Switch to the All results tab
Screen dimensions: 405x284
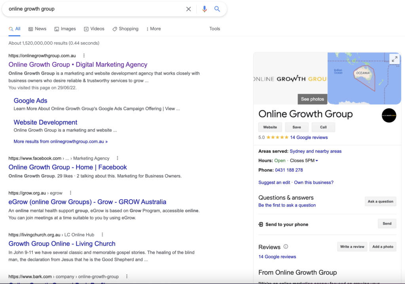coord(15,29)
